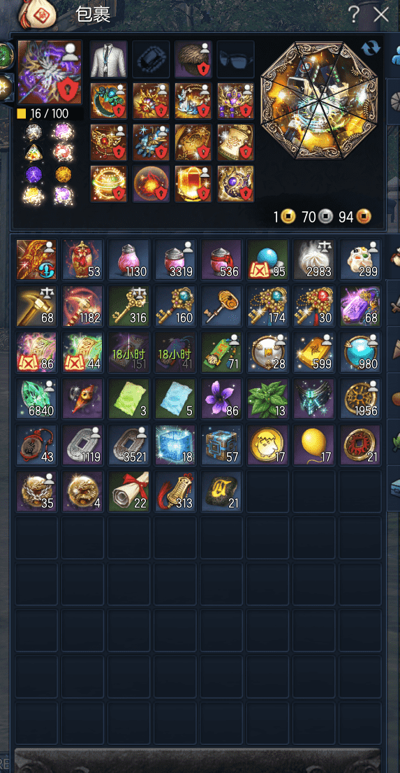Click the golden hammer item showing 68
The image size is (400, 773).
click(36, 306)
